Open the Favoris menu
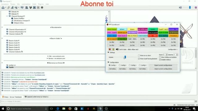 [13, 4]
